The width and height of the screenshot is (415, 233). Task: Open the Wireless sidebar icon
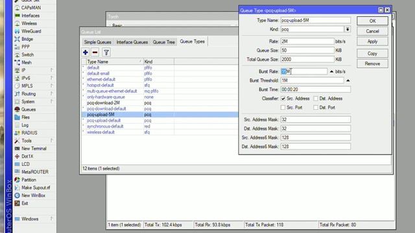(x=18, y=23)
